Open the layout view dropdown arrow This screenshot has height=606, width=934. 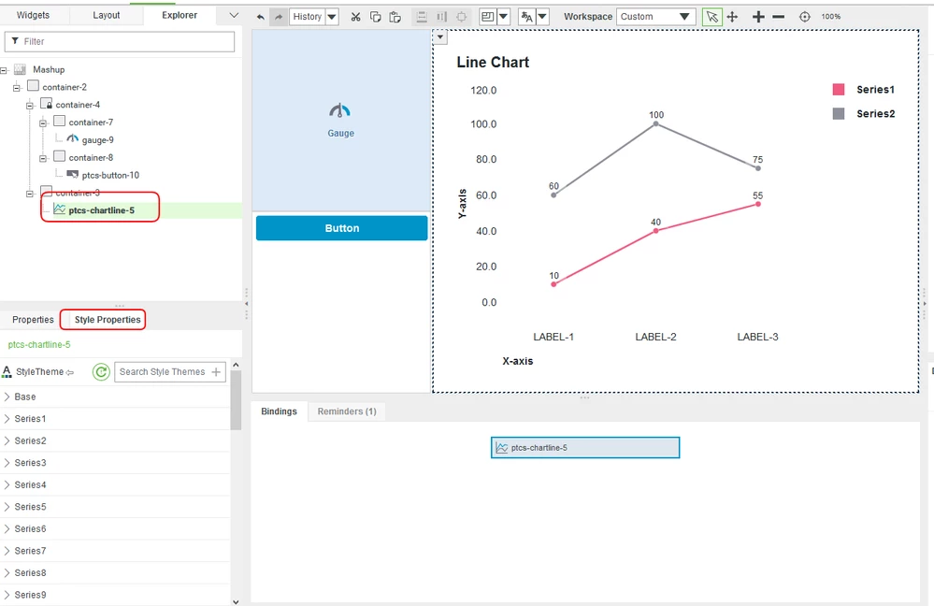pos(503,17)
